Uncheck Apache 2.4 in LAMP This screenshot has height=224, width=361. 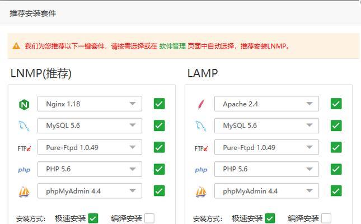coord(336,104)
